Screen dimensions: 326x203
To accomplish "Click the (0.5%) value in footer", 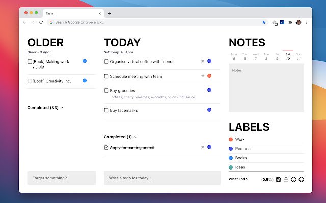I will point(267,179).
